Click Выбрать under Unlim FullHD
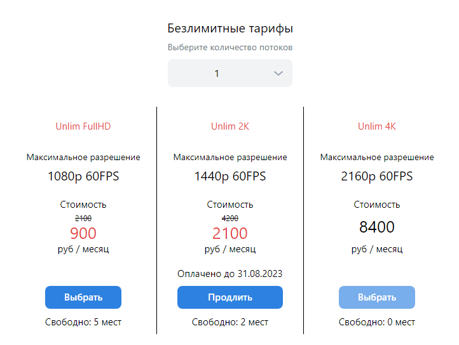 coord(83,297)
